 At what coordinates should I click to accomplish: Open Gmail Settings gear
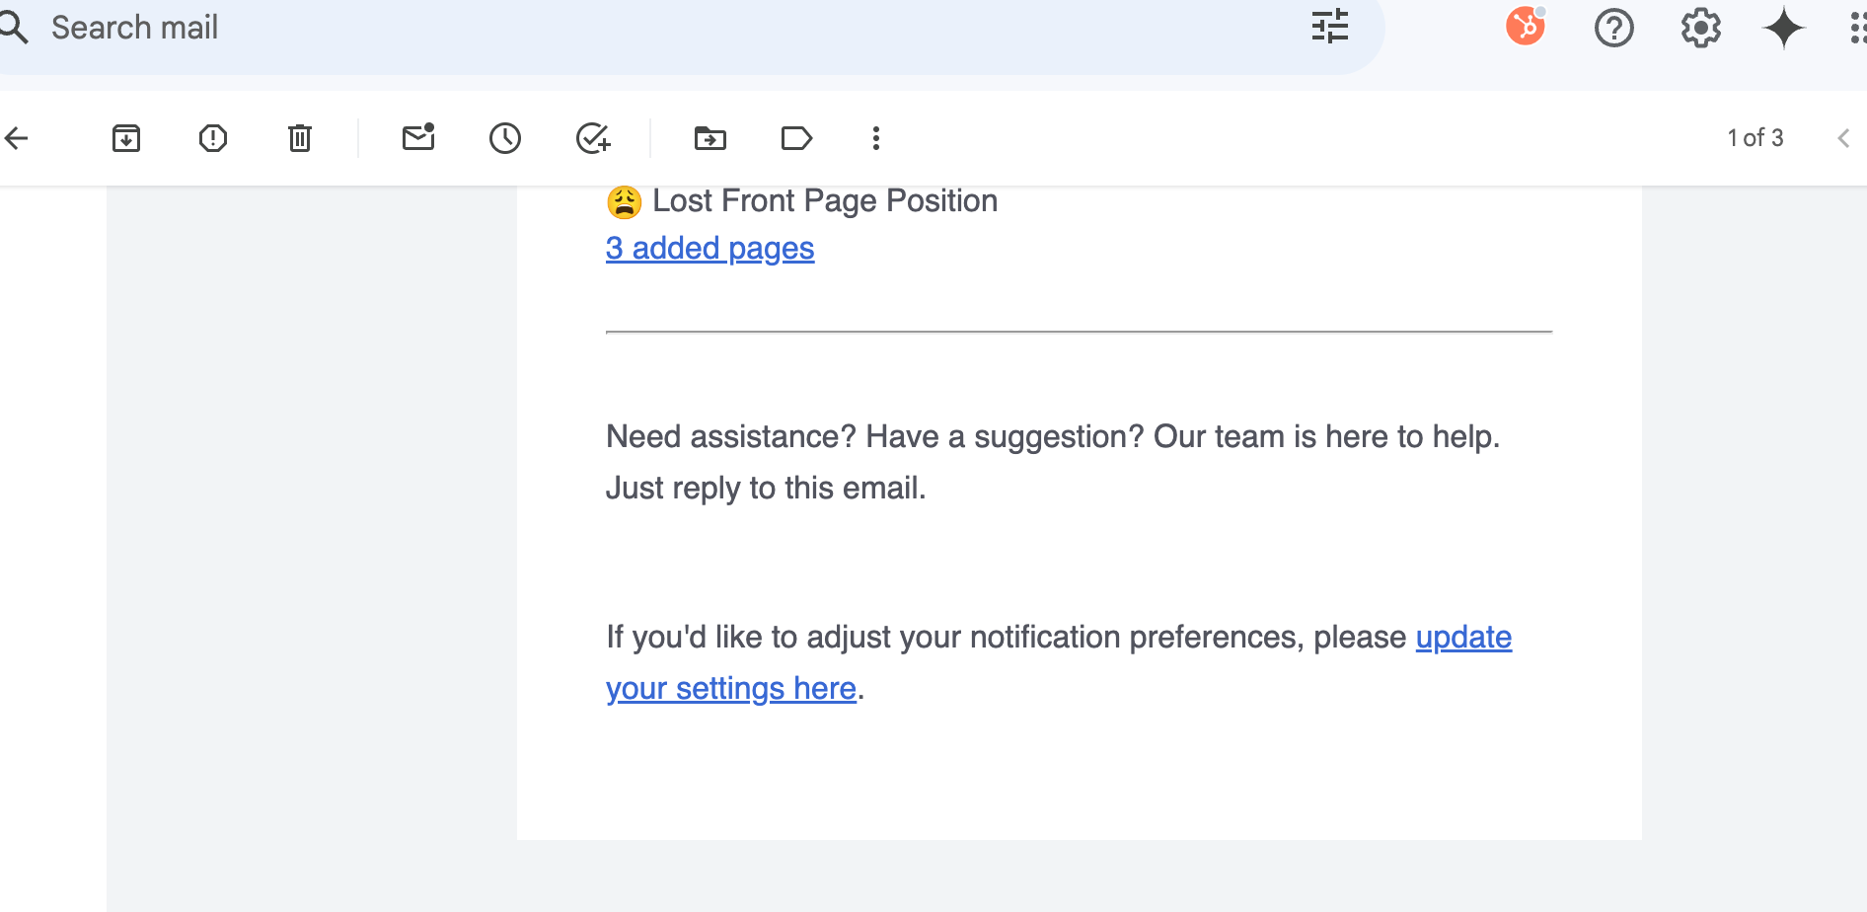coord(1701,28)
